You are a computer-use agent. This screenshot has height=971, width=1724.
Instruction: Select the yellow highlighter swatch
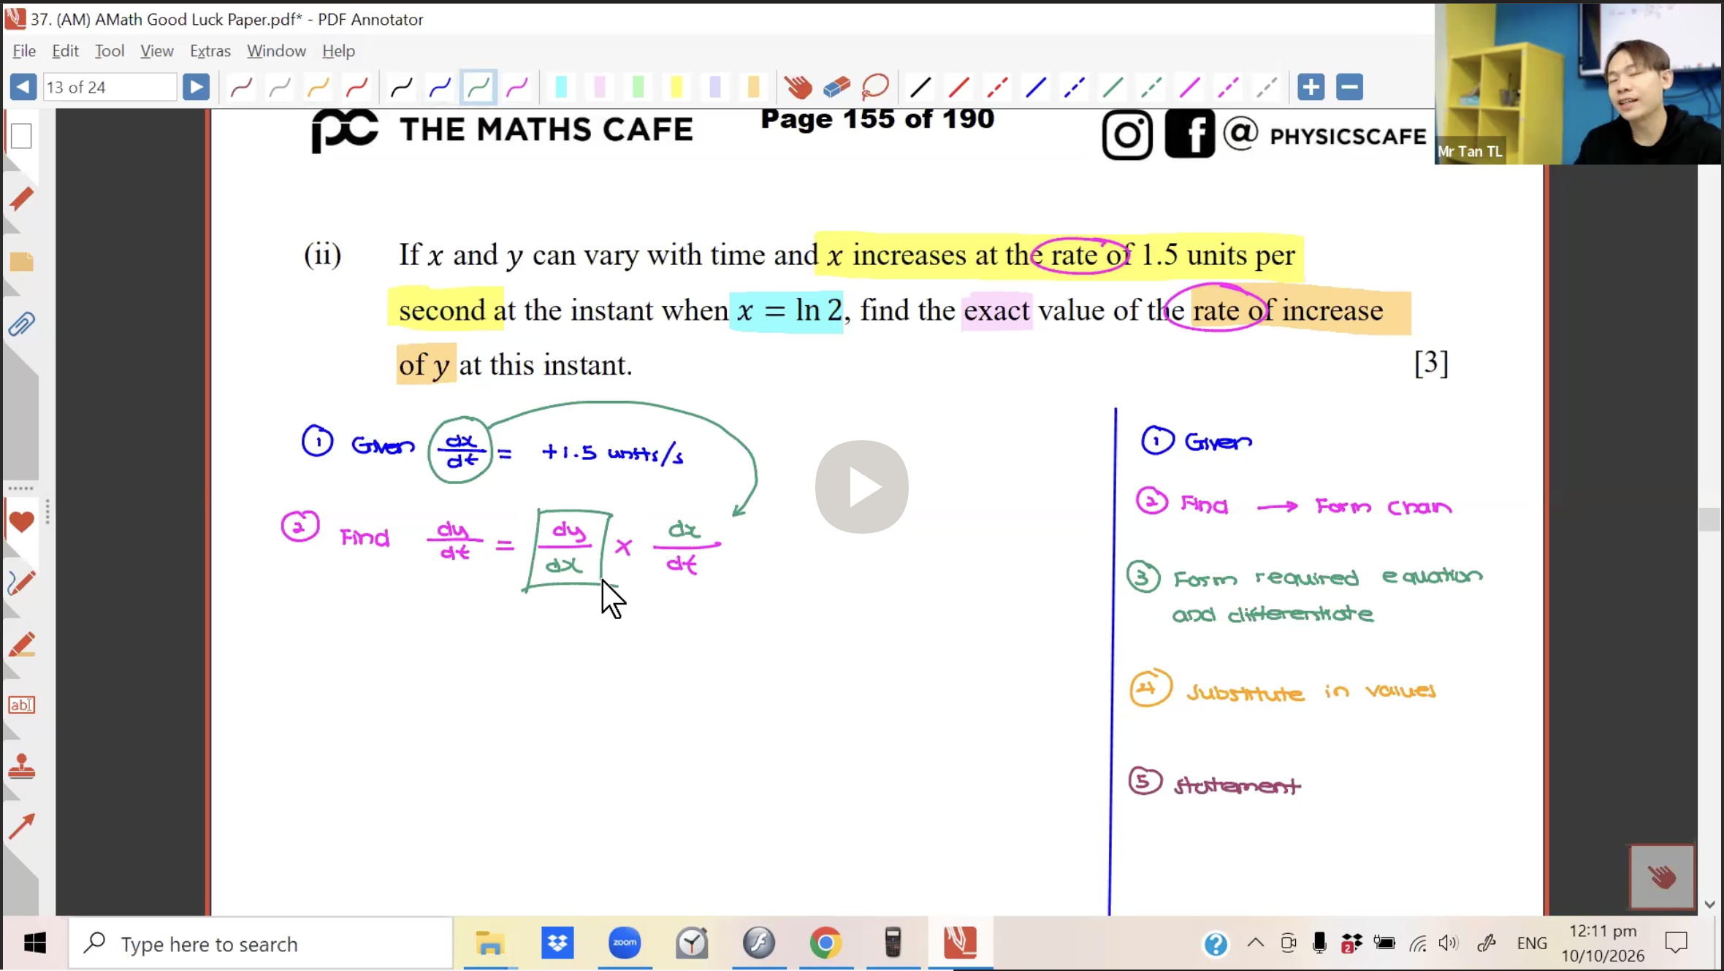pos(676,87)
